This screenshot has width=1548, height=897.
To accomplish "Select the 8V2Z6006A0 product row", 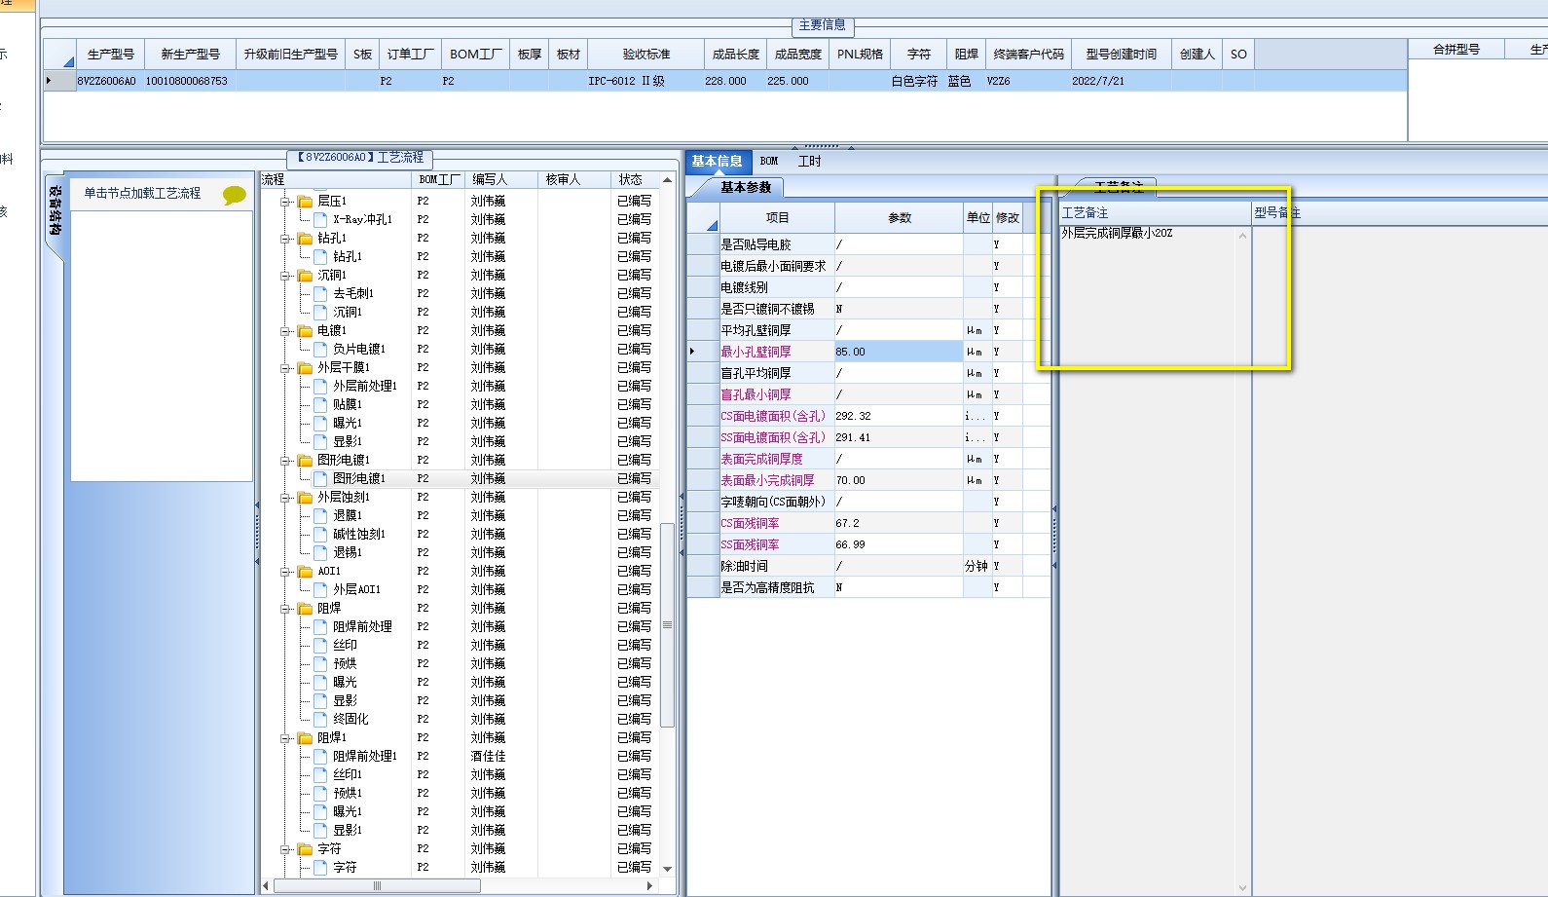I will pos(725,81).
